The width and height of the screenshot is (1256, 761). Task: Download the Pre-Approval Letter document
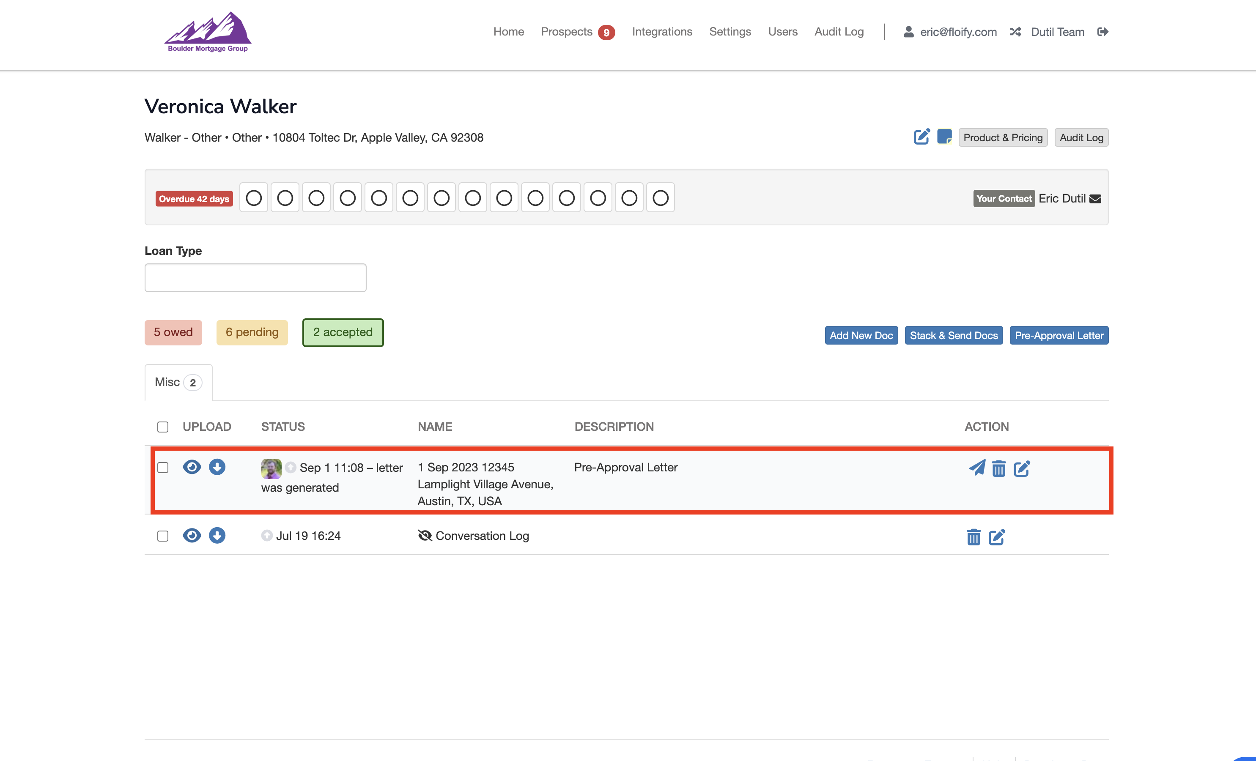(x=217, y=467)
